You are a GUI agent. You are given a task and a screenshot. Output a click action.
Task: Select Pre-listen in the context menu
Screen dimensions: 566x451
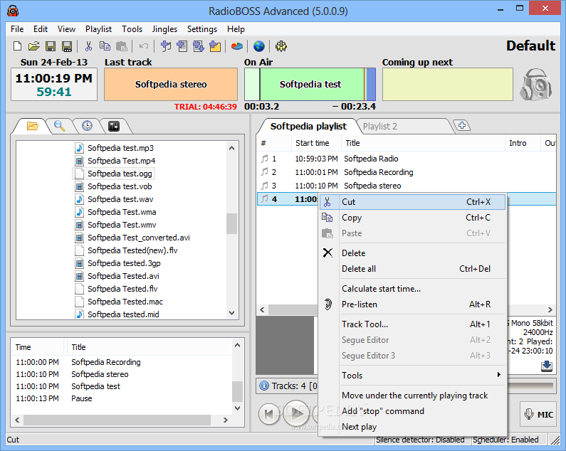coord(413,304)
